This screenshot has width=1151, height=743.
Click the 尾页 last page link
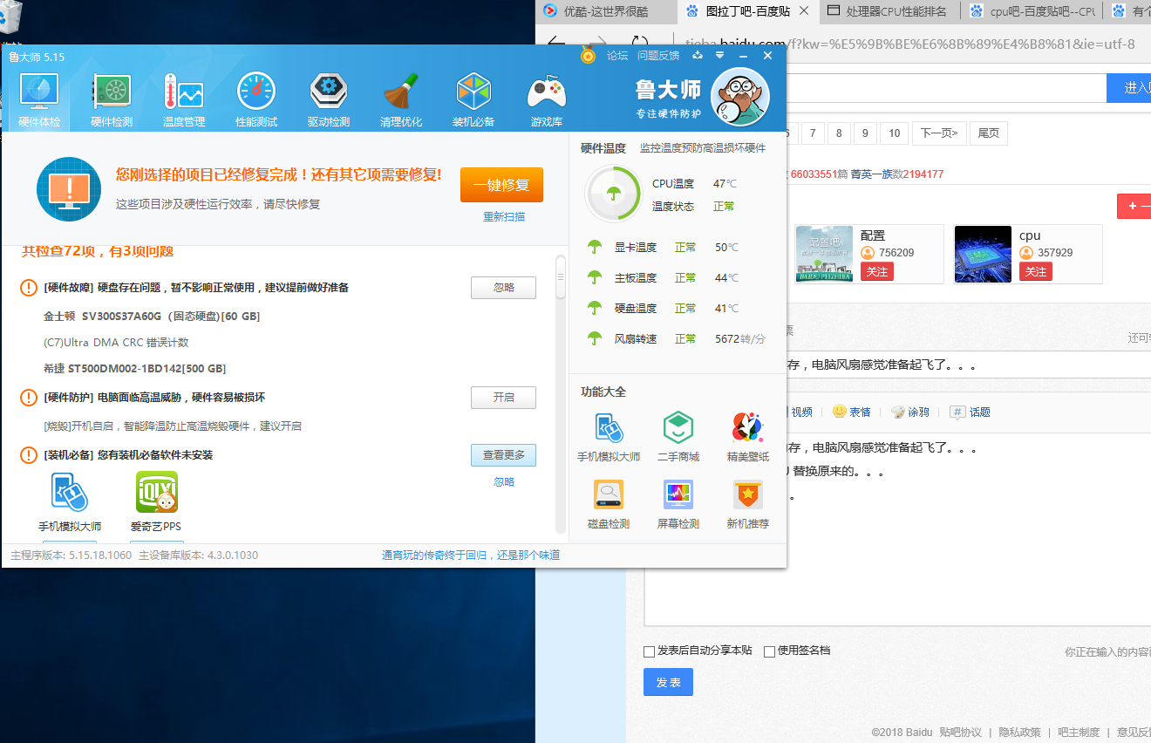point(988,133)
